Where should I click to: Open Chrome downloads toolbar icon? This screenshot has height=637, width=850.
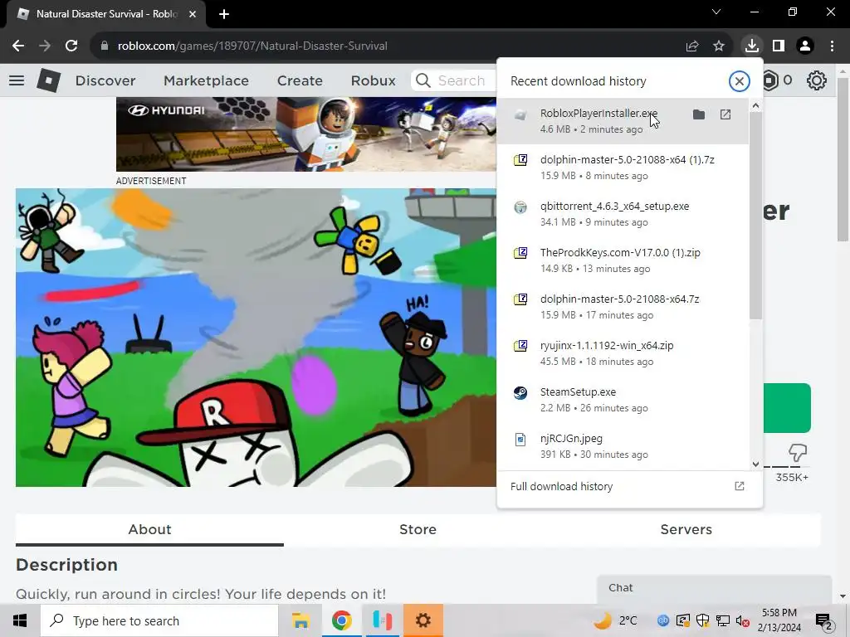click(x=751, y=46)
